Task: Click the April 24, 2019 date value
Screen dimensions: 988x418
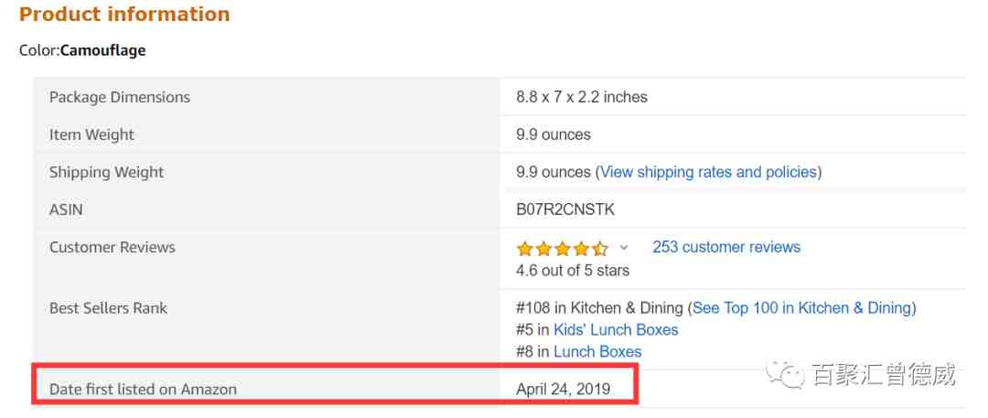Action: (x=563, y=389)
